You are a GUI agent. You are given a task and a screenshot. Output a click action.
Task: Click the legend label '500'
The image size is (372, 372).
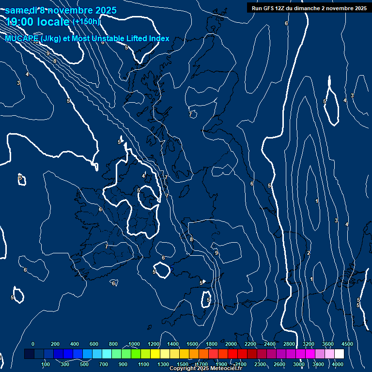pyautogui.click(x=84, y=364)
